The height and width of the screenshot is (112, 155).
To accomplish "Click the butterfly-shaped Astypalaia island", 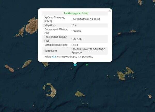I will point(126,73).
